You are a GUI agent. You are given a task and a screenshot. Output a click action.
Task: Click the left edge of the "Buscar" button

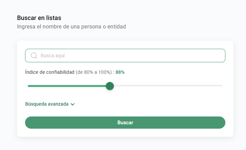(x=31, y=123)
